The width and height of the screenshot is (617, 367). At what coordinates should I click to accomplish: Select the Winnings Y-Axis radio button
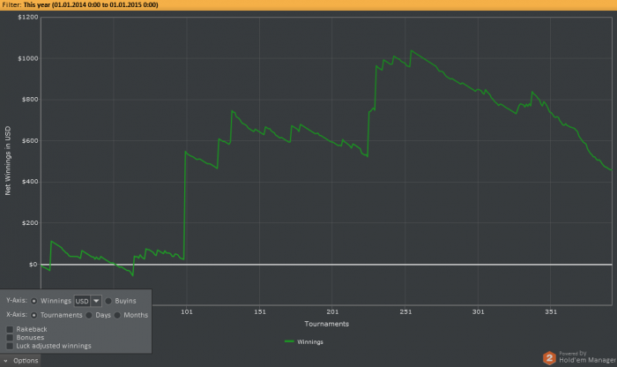pyautogui.click(x=33, y=301)
